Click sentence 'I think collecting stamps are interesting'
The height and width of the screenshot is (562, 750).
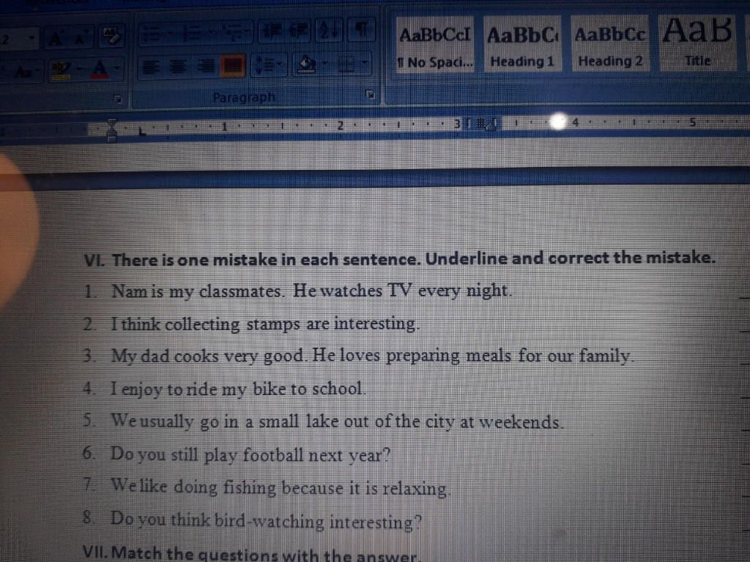point(265,324)
